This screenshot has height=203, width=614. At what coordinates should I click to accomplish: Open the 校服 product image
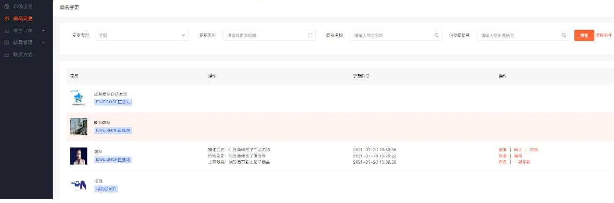point(78,185)
